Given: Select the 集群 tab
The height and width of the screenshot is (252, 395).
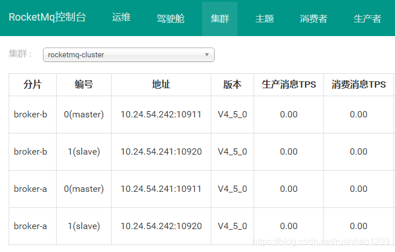Looking at the screenshot, I should pos(220,19).
